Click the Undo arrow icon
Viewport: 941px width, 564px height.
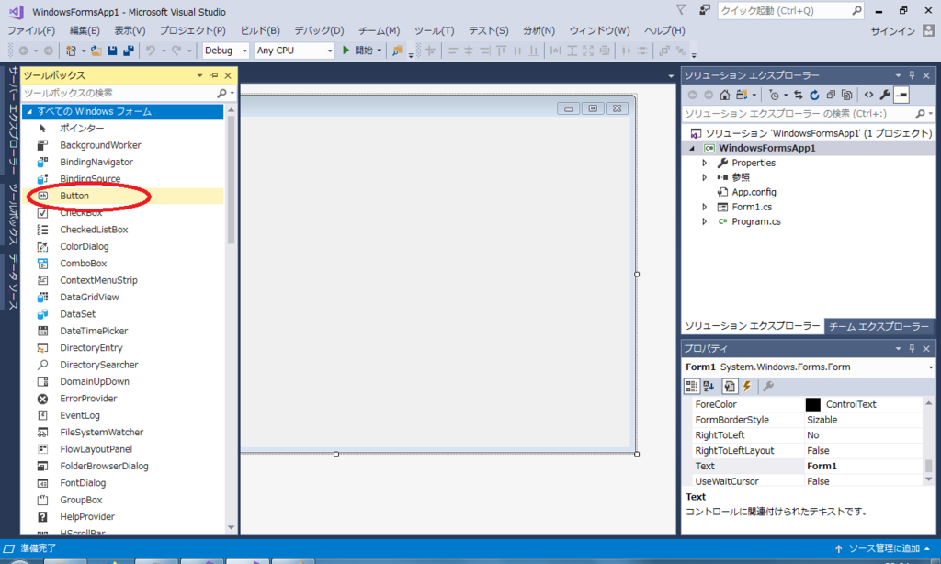point(151,51)
